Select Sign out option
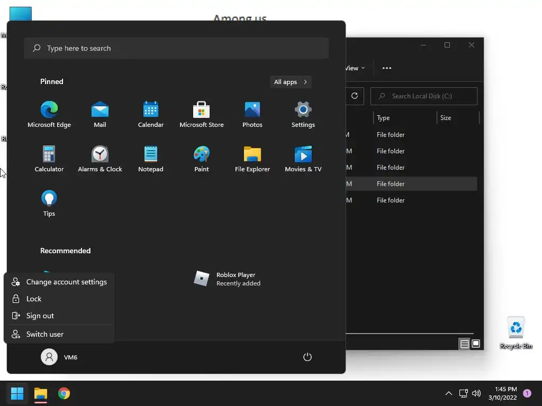Image resolution: width=542 pixels, height=406 pixels. pyautogui.click(x=59, y=316)
